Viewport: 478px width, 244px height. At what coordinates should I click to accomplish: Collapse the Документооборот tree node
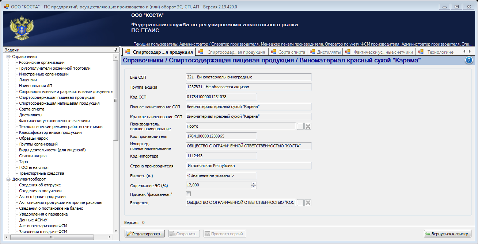point(8,179)
